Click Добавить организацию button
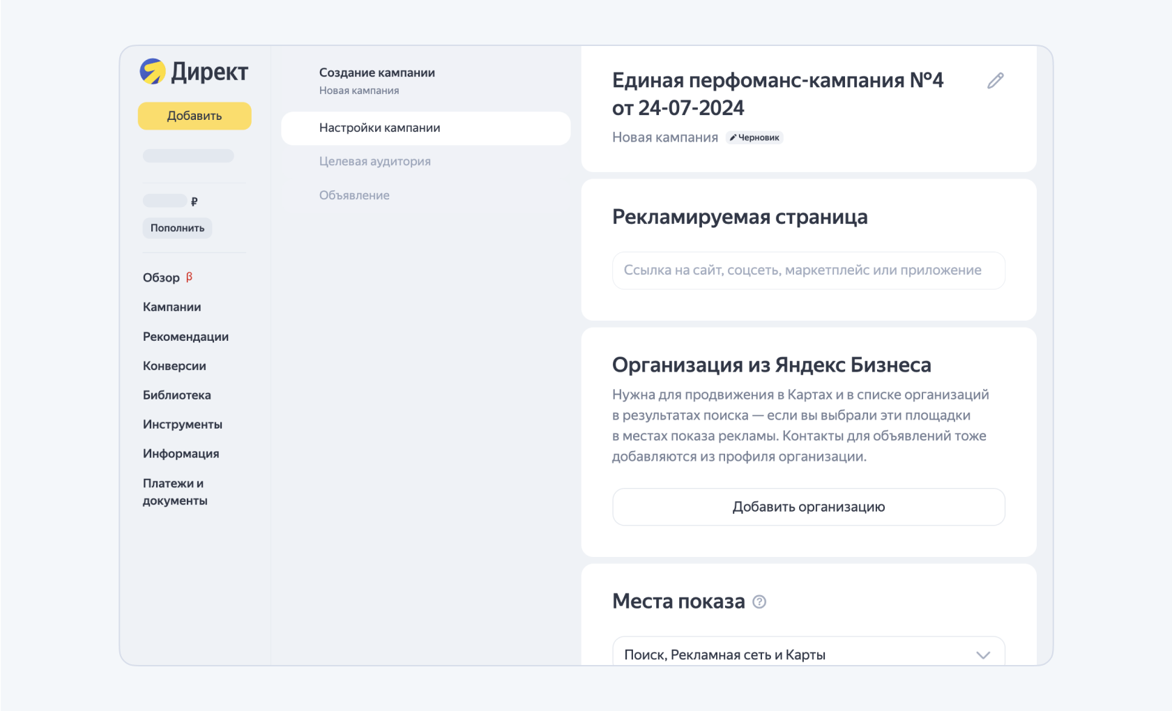Image resolution: width=1172 pixels, height=711 pixels. (809, 507)
